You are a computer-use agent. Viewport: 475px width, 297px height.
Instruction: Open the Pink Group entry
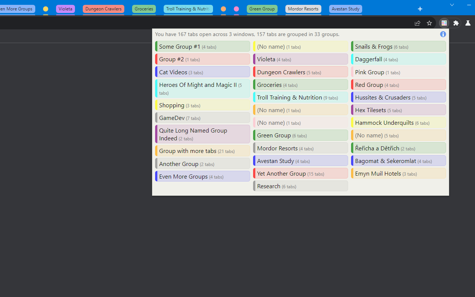(x=399, y=72)
